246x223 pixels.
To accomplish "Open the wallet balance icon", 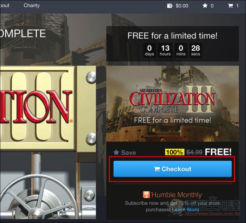I will [x=170, y=6].
